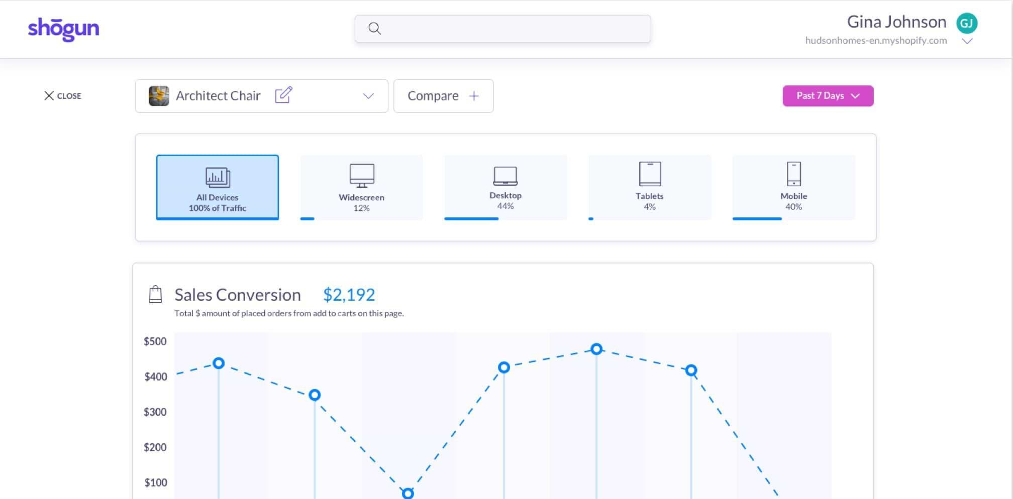Click the highest chart data point

click(x=596, y=349)
